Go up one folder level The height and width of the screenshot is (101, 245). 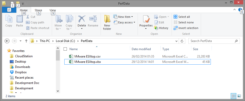click(26, 41)
